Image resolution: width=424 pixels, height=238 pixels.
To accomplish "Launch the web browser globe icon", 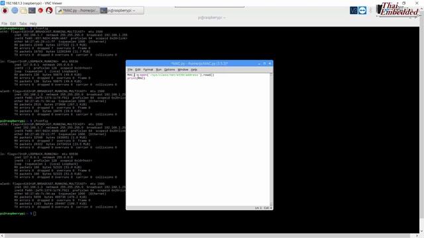I will [15, 11].
